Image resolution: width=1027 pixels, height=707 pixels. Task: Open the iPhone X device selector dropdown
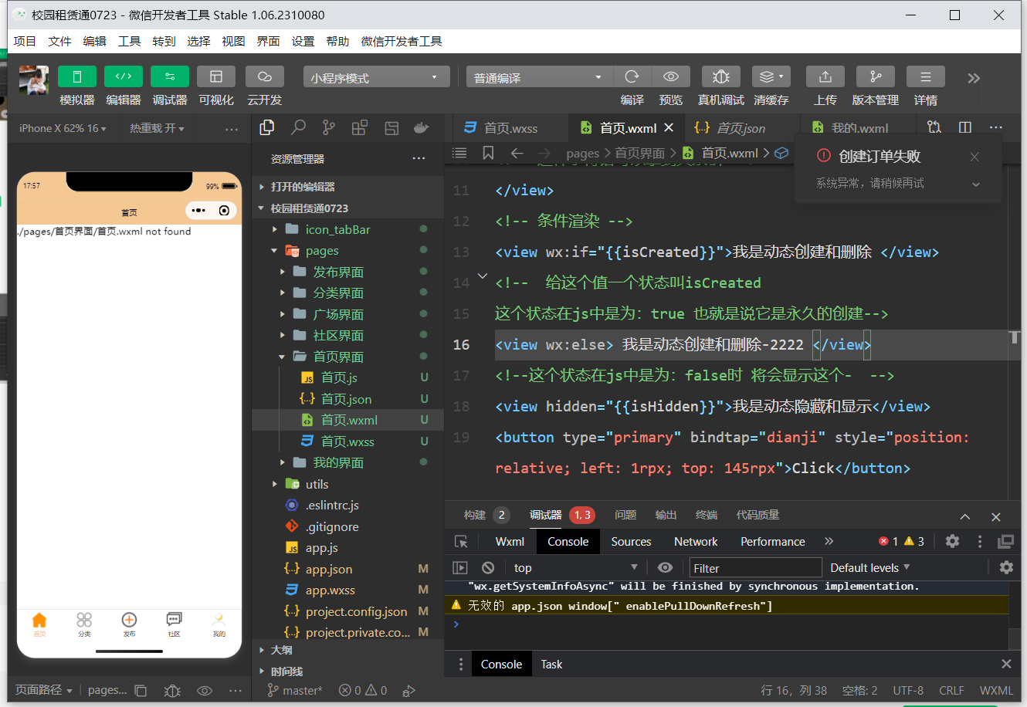63,128
